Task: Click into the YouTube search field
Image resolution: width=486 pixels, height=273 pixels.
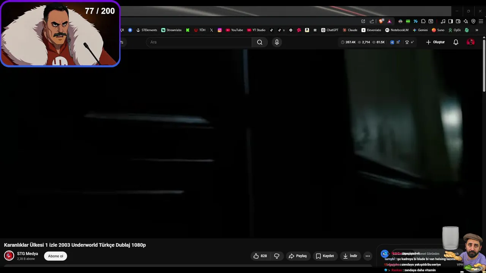Action: point(199,42)
